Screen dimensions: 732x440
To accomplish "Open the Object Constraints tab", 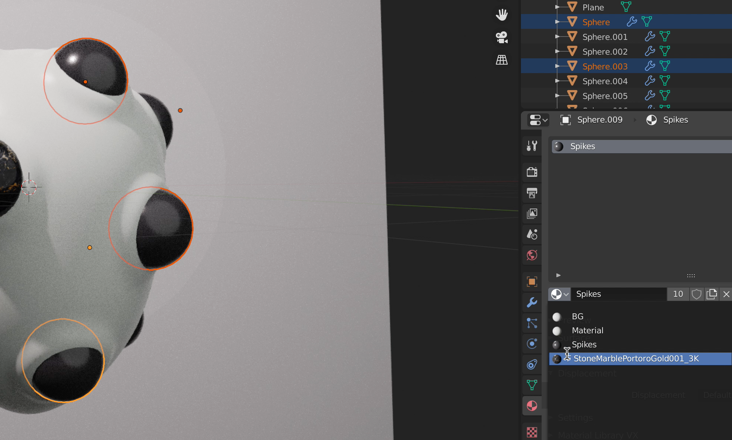I will point(532,364).
